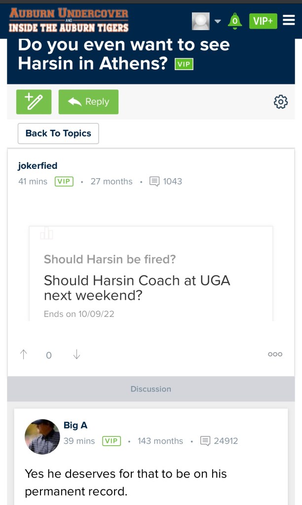Click the new topic compose icon

[x=34, y=102]
